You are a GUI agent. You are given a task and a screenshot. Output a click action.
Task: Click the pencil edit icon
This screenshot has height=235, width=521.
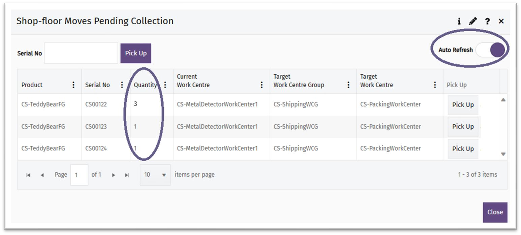(x=473, y=21)
